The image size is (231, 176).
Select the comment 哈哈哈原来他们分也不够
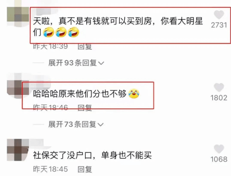[80, 94]
